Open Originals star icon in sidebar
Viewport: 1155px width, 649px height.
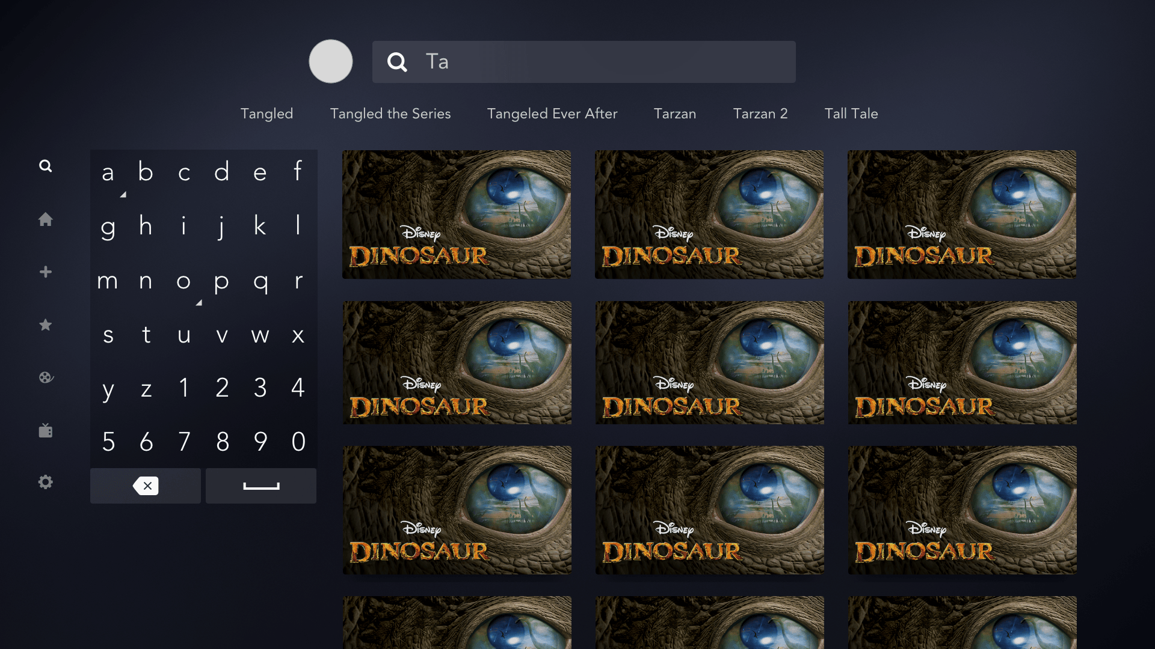(45, 325)
